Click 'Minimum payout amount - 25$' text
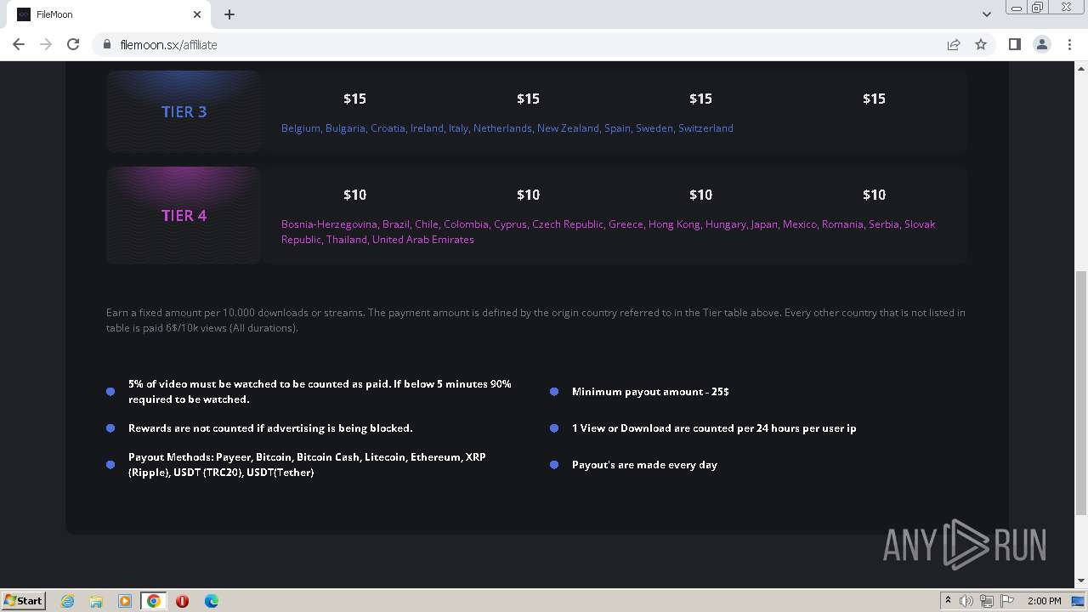 point(650,392)
